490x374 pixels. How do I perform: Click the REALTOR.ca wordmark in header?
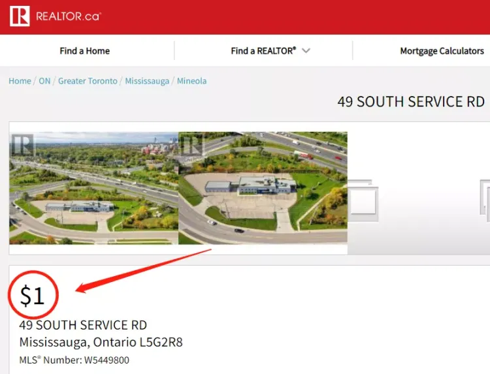click(x=69, y=16)
